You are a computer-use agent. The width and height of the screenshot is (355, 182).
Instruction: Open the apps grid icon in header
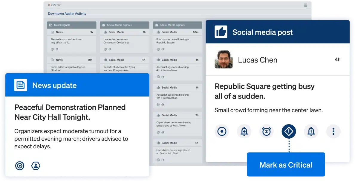tap(305, 5)
